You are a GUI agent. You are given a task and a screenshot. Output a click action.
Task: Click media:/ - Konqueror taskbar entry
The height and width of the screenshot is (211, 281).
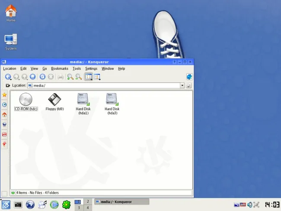click(x=122, y=202)
